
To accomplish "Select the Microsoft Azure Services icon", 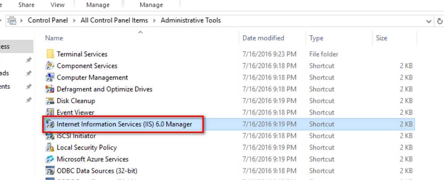I will click(50, 159).
